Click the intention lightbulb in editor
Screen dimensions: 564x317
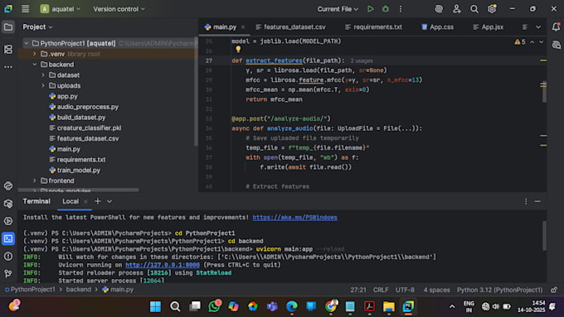click(x=238, y=50)
